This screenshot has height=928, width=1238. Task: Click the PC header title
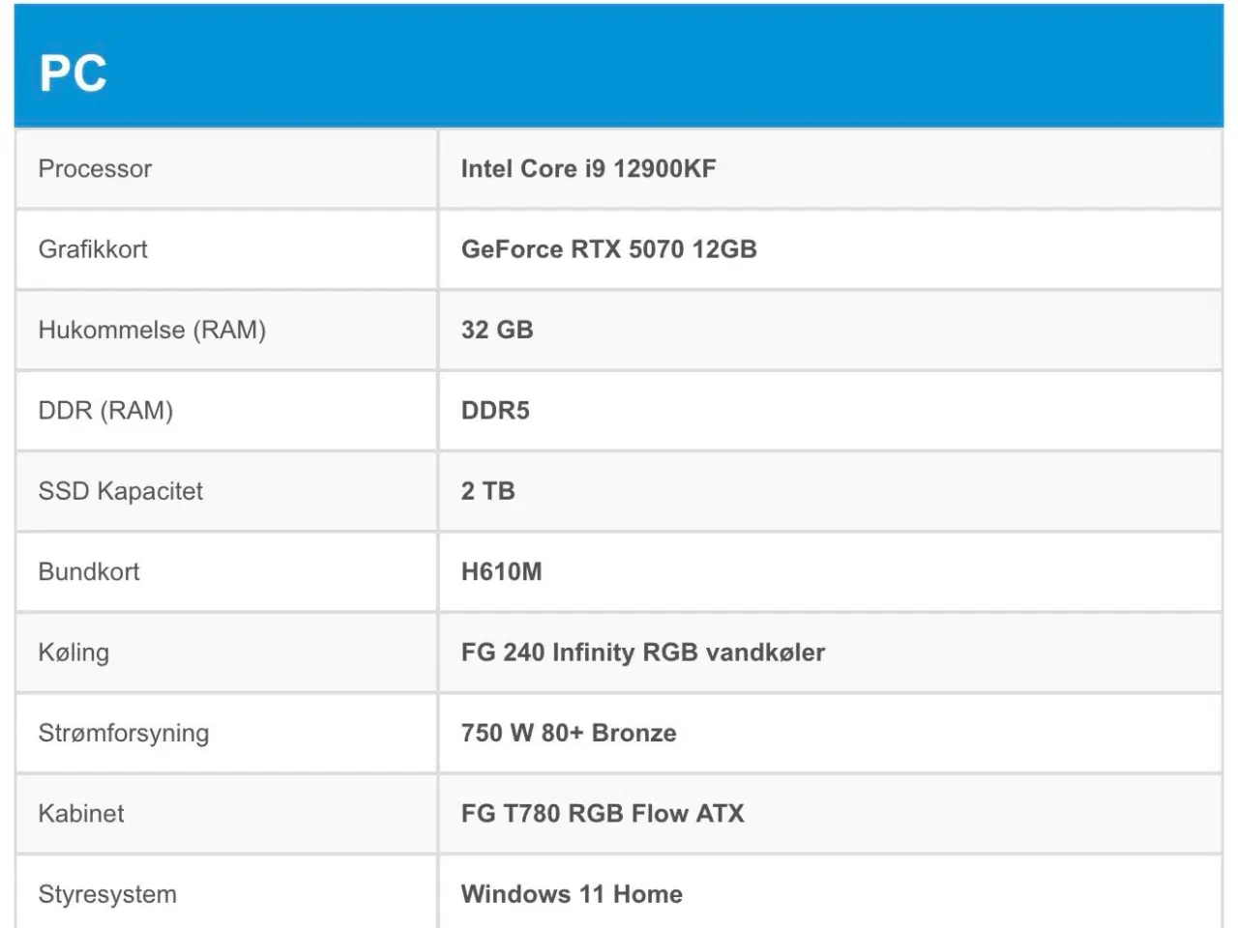[74, 72]
